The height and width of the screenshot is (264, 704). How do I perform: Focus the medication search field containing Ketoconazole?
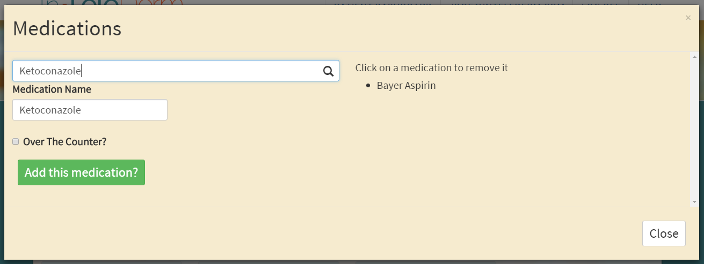pyautogui.click(x=166, y=71)
